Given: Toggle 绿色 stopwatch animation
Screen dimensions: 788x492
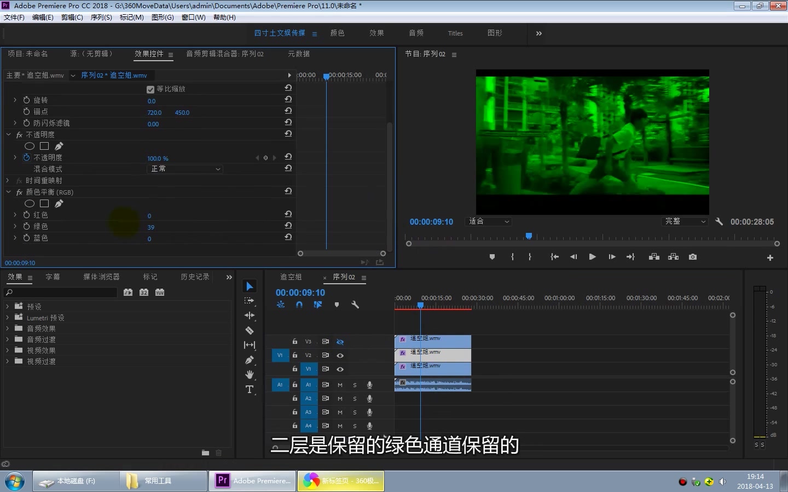Looking at the screenshot, I should tap(26, 226).
